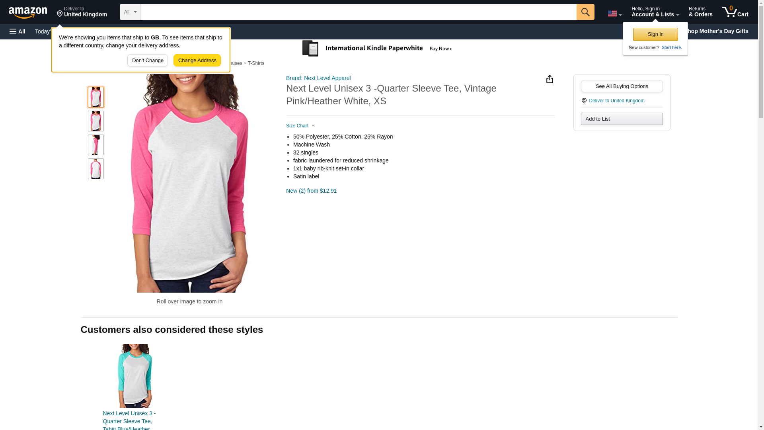Select the fourth product thumbnail

(96, 169)
